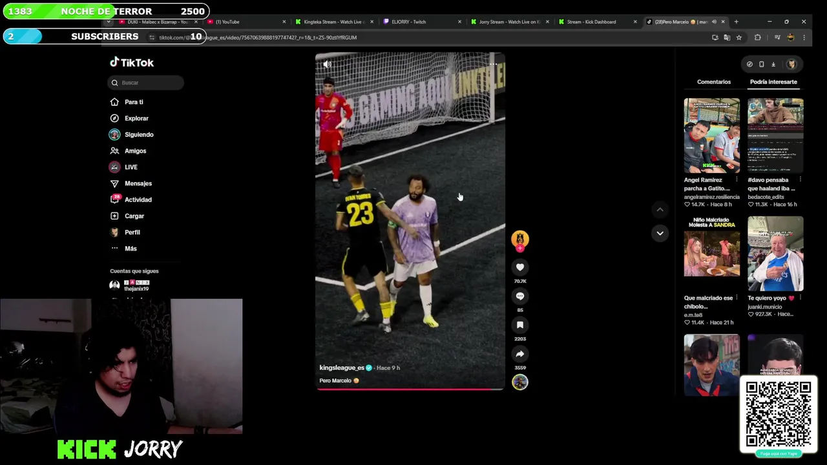Switch to Stream Kick Dashboard tab
Image resolution: width=827 pixels, height=465 pixels.
click(598, 22)
